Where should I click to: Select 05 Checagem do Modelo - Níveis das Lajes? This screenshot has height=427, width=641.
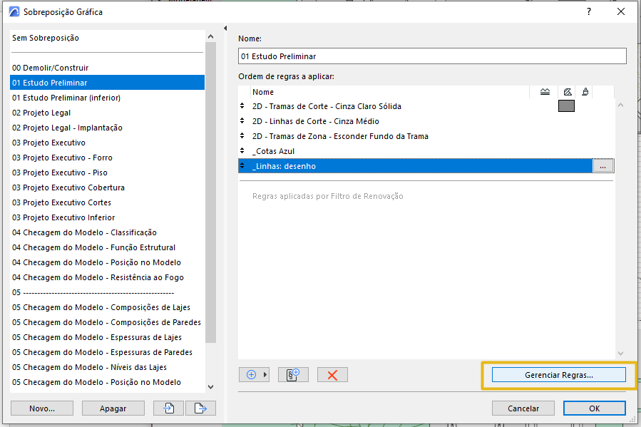(107, 367)
